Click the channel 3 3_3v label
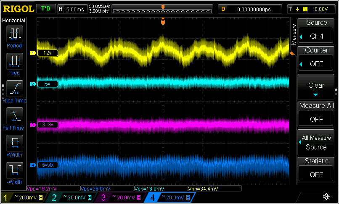 pyautogui.click(x=48, y=125)
